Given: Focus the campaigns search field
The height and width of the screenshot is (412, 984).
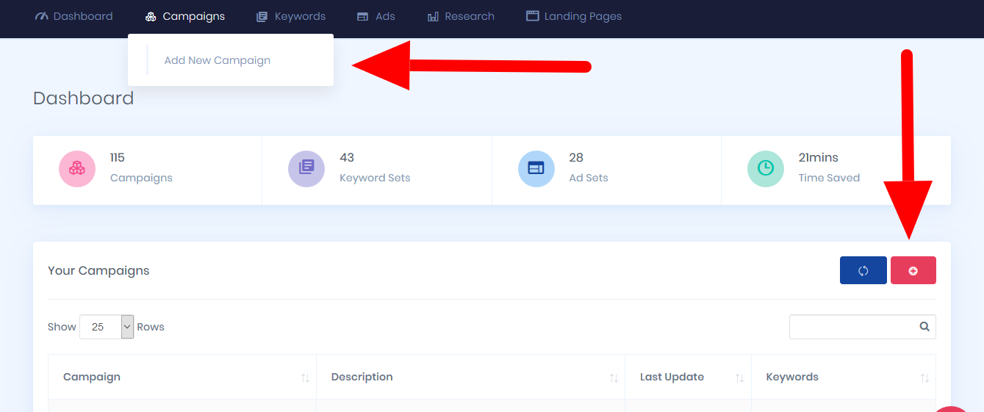Looking at the screenshot, I should (x=863, y=327).
